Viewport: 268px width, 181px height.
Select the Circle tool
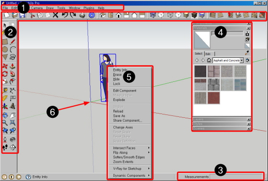(x=5, y=49)
